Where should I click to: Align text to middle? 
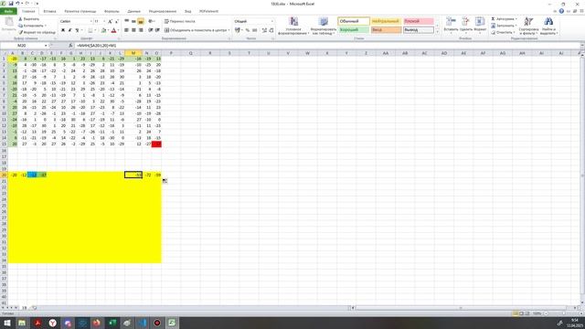point(133,22)
